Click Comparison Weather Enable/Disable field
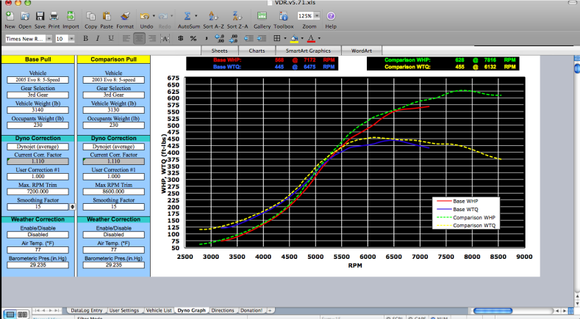Viewport: 580px width, 319px height. pyautogui.click(x=113, y=235)
